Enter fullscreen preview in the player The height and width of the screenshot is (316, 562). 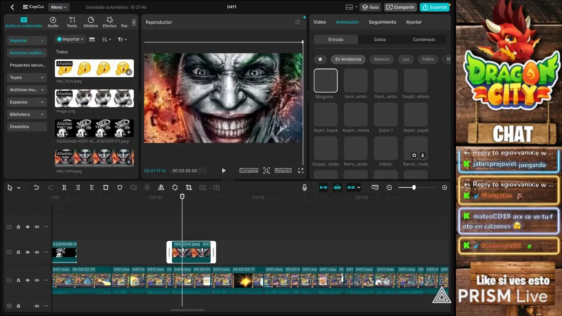click(301, 171)
